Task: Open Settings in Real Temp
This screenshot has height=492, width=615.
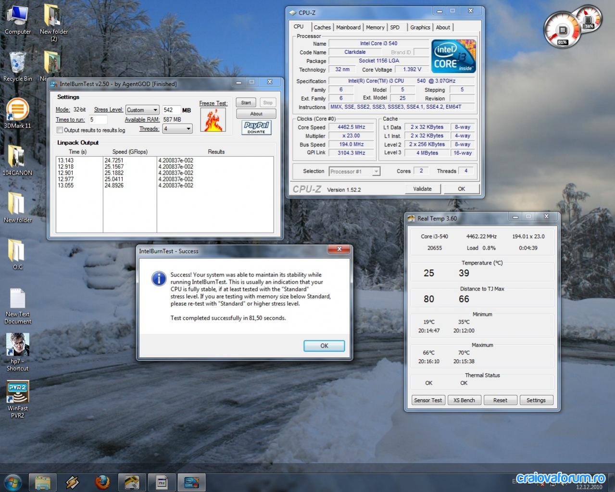Action: pyautogui.click(x=536, y=400)
